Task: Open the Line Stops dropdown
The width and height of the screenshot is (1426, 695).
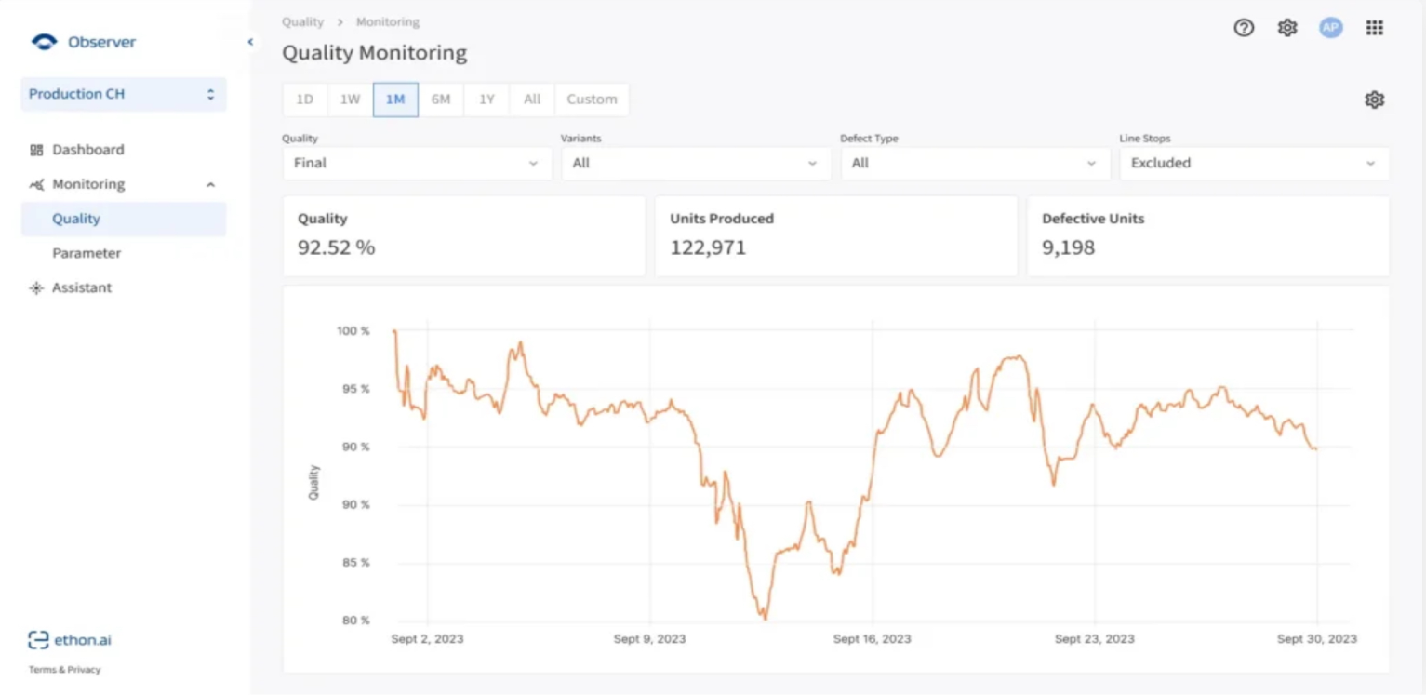Action: pos(1253,163)
